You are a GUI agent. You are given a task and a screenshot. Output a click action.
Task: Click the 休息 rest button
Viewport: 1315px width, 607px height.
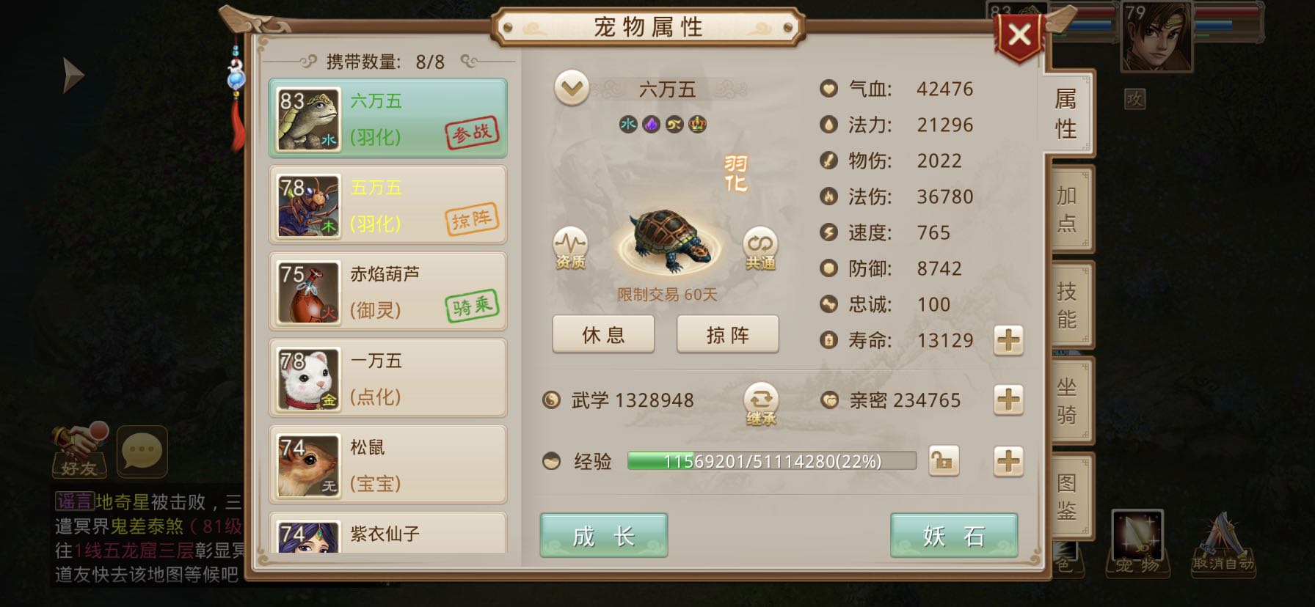(603, 335)
